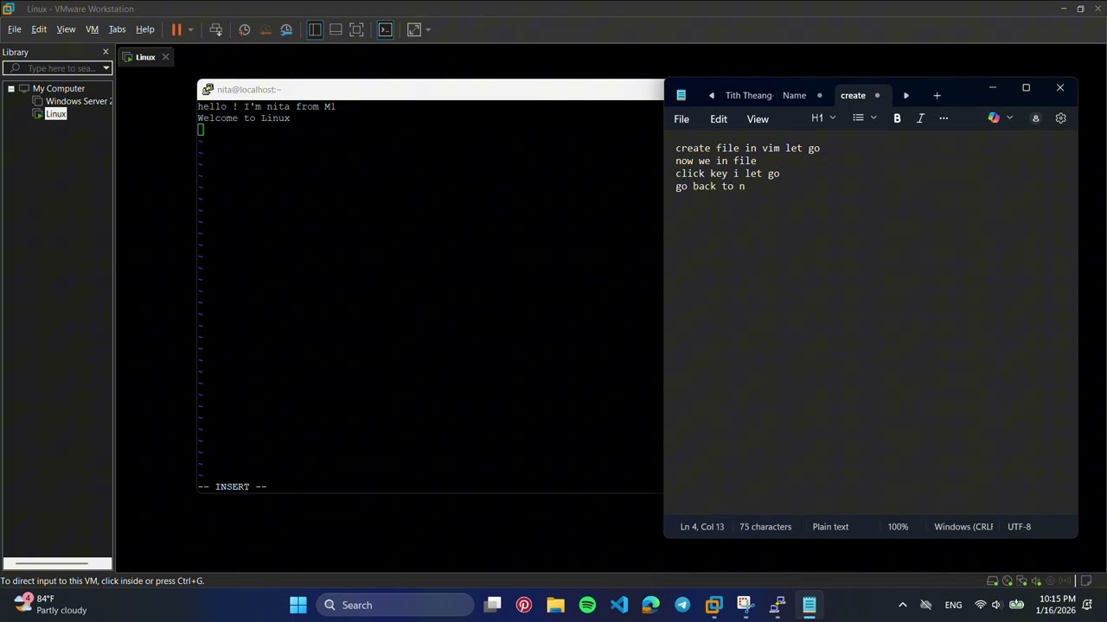Image resolution: width=1107 pixels, height=622 pixels.
Task: Take a snapshot of the VM
Action: click(245, 29)
